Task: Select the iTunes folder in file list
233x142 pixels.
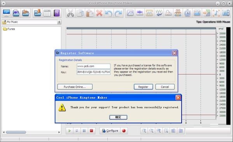Action: click(x=9, y=29)
